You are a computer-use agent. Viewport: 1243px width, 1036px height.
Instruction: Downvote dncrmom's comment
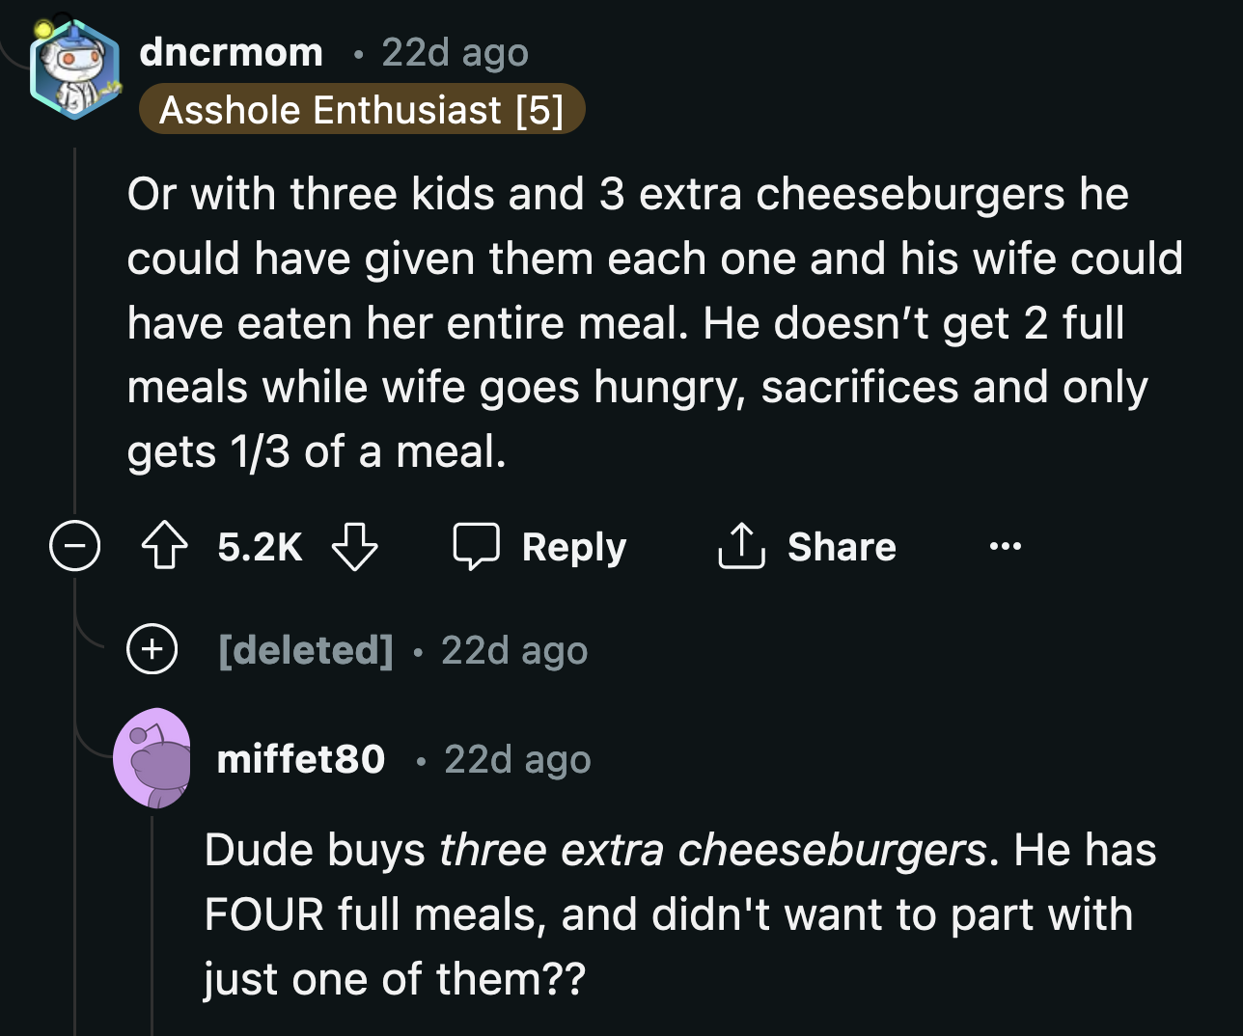(355, 546)
